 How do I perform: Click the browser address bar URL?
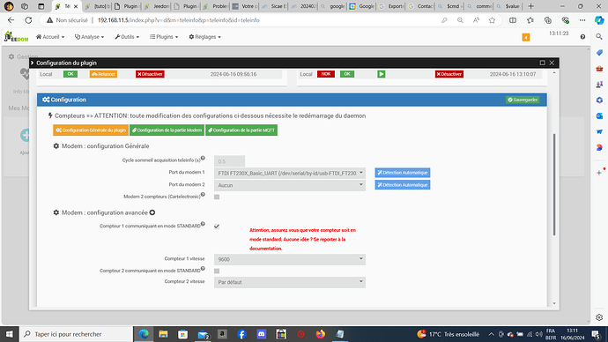(178, 20)
